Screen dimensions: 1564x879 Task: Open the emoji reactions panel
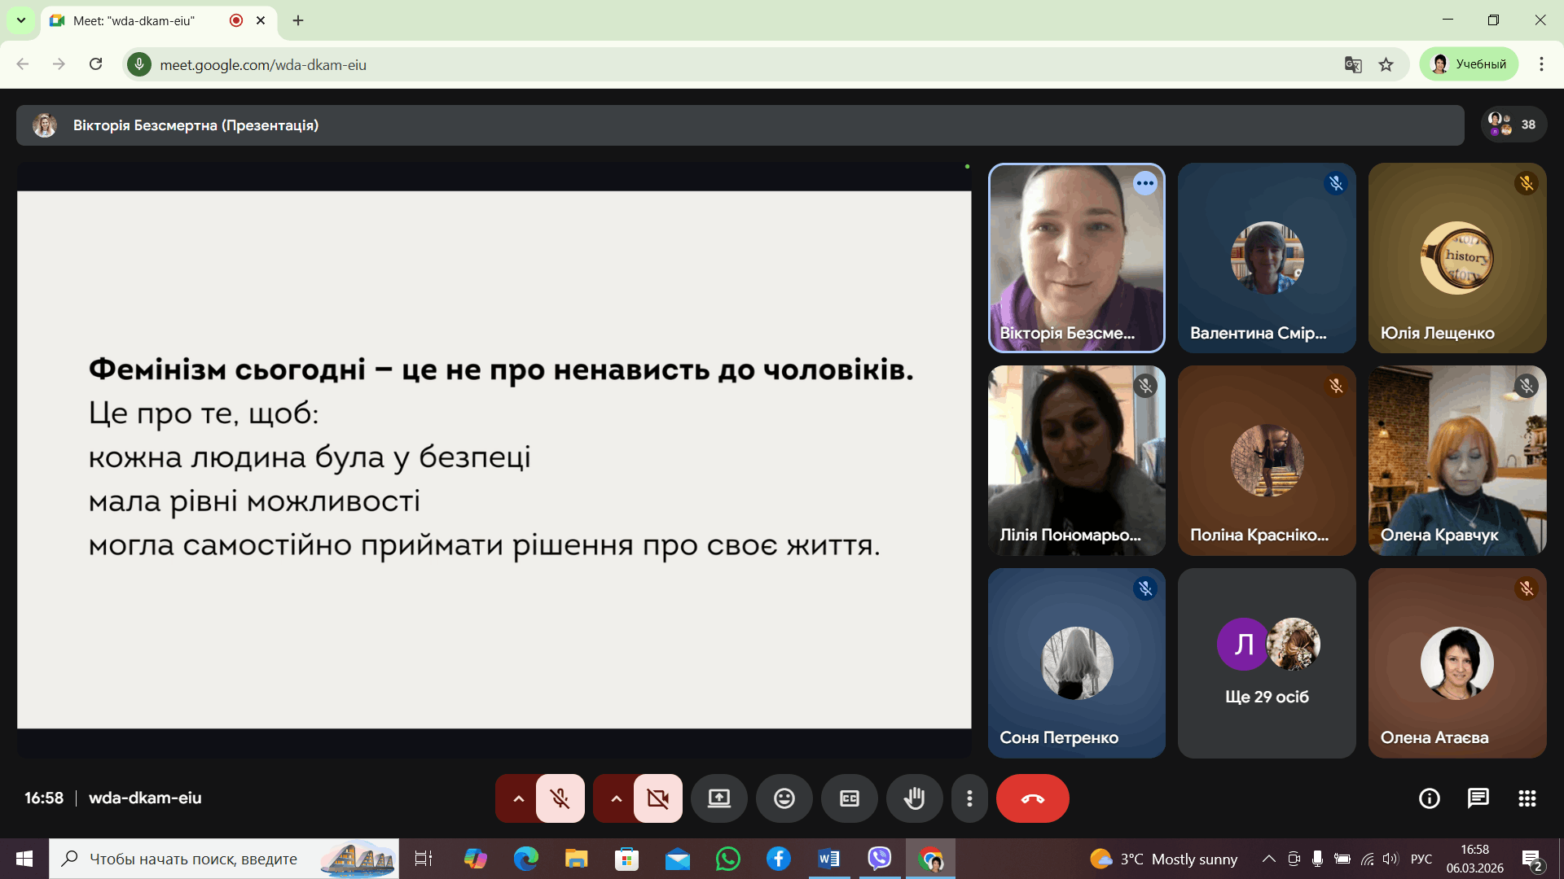(x=784, y=798)
